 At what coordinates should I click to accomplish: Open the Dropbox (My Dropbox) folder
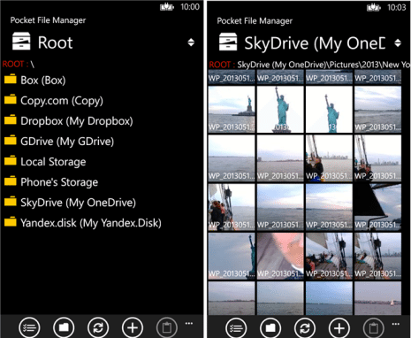click(x=68, y=120)
